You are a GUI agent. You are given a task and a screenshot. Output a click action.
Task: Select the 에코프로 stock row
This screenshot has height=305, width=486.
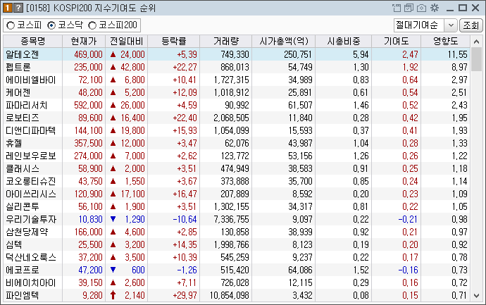click(23, 270)
